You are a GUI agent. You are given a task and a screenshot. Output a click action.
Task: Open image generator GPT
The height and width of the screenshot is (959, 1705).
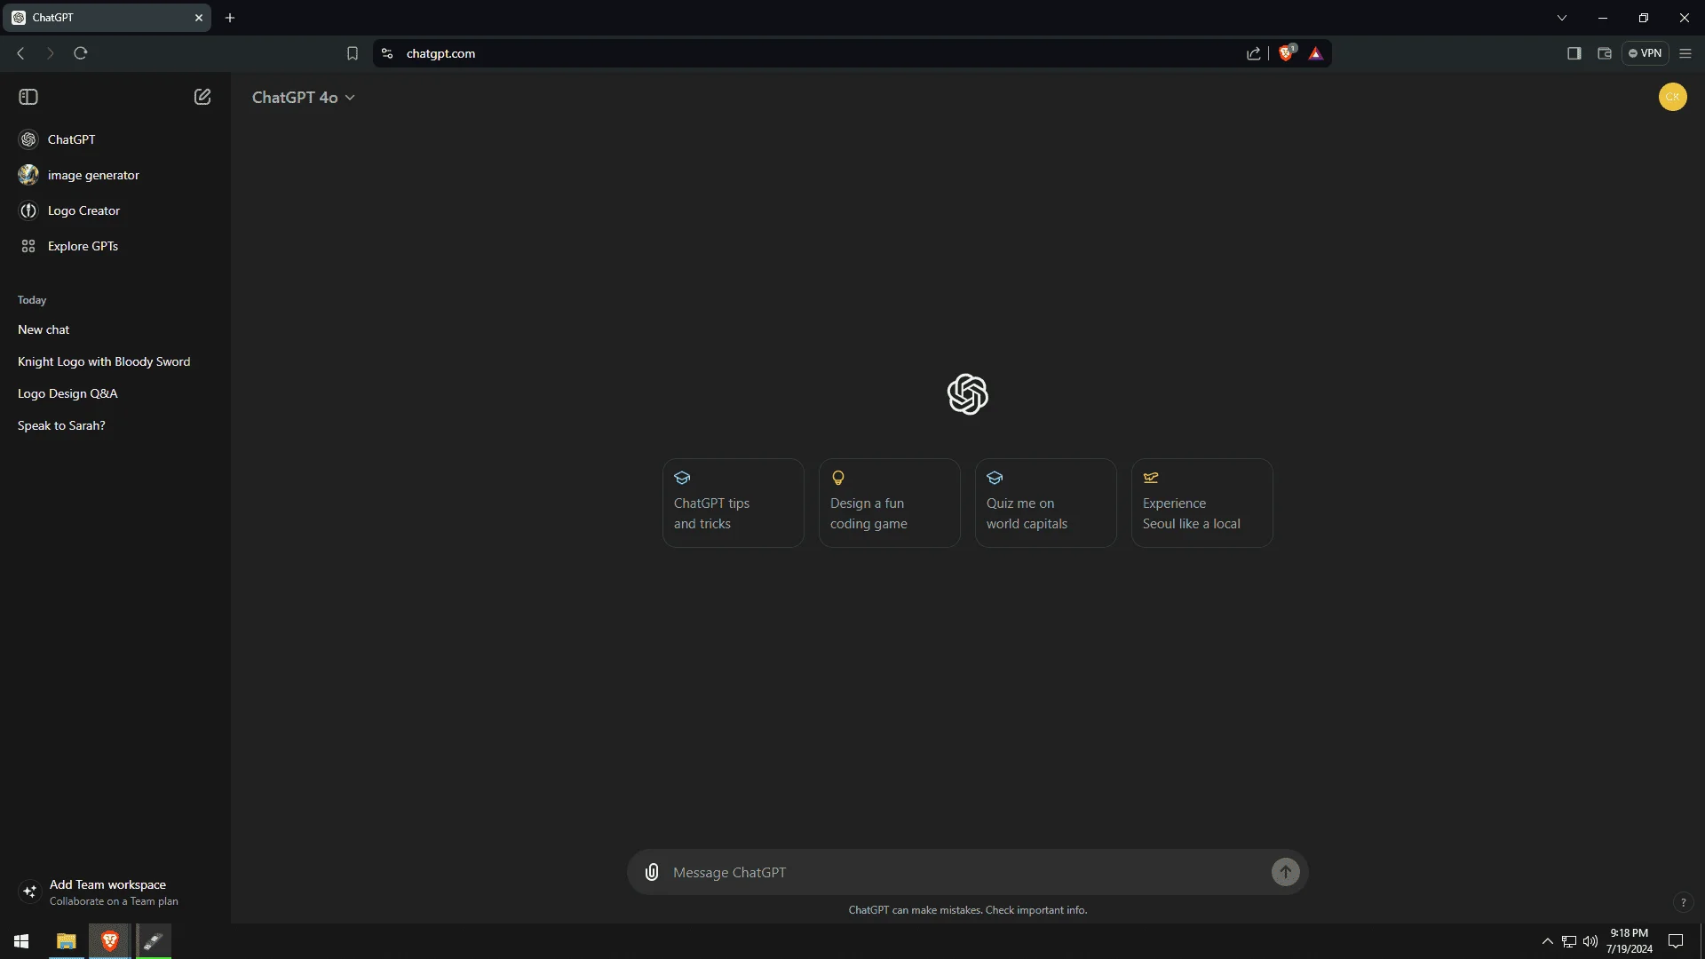coord(115,175)
